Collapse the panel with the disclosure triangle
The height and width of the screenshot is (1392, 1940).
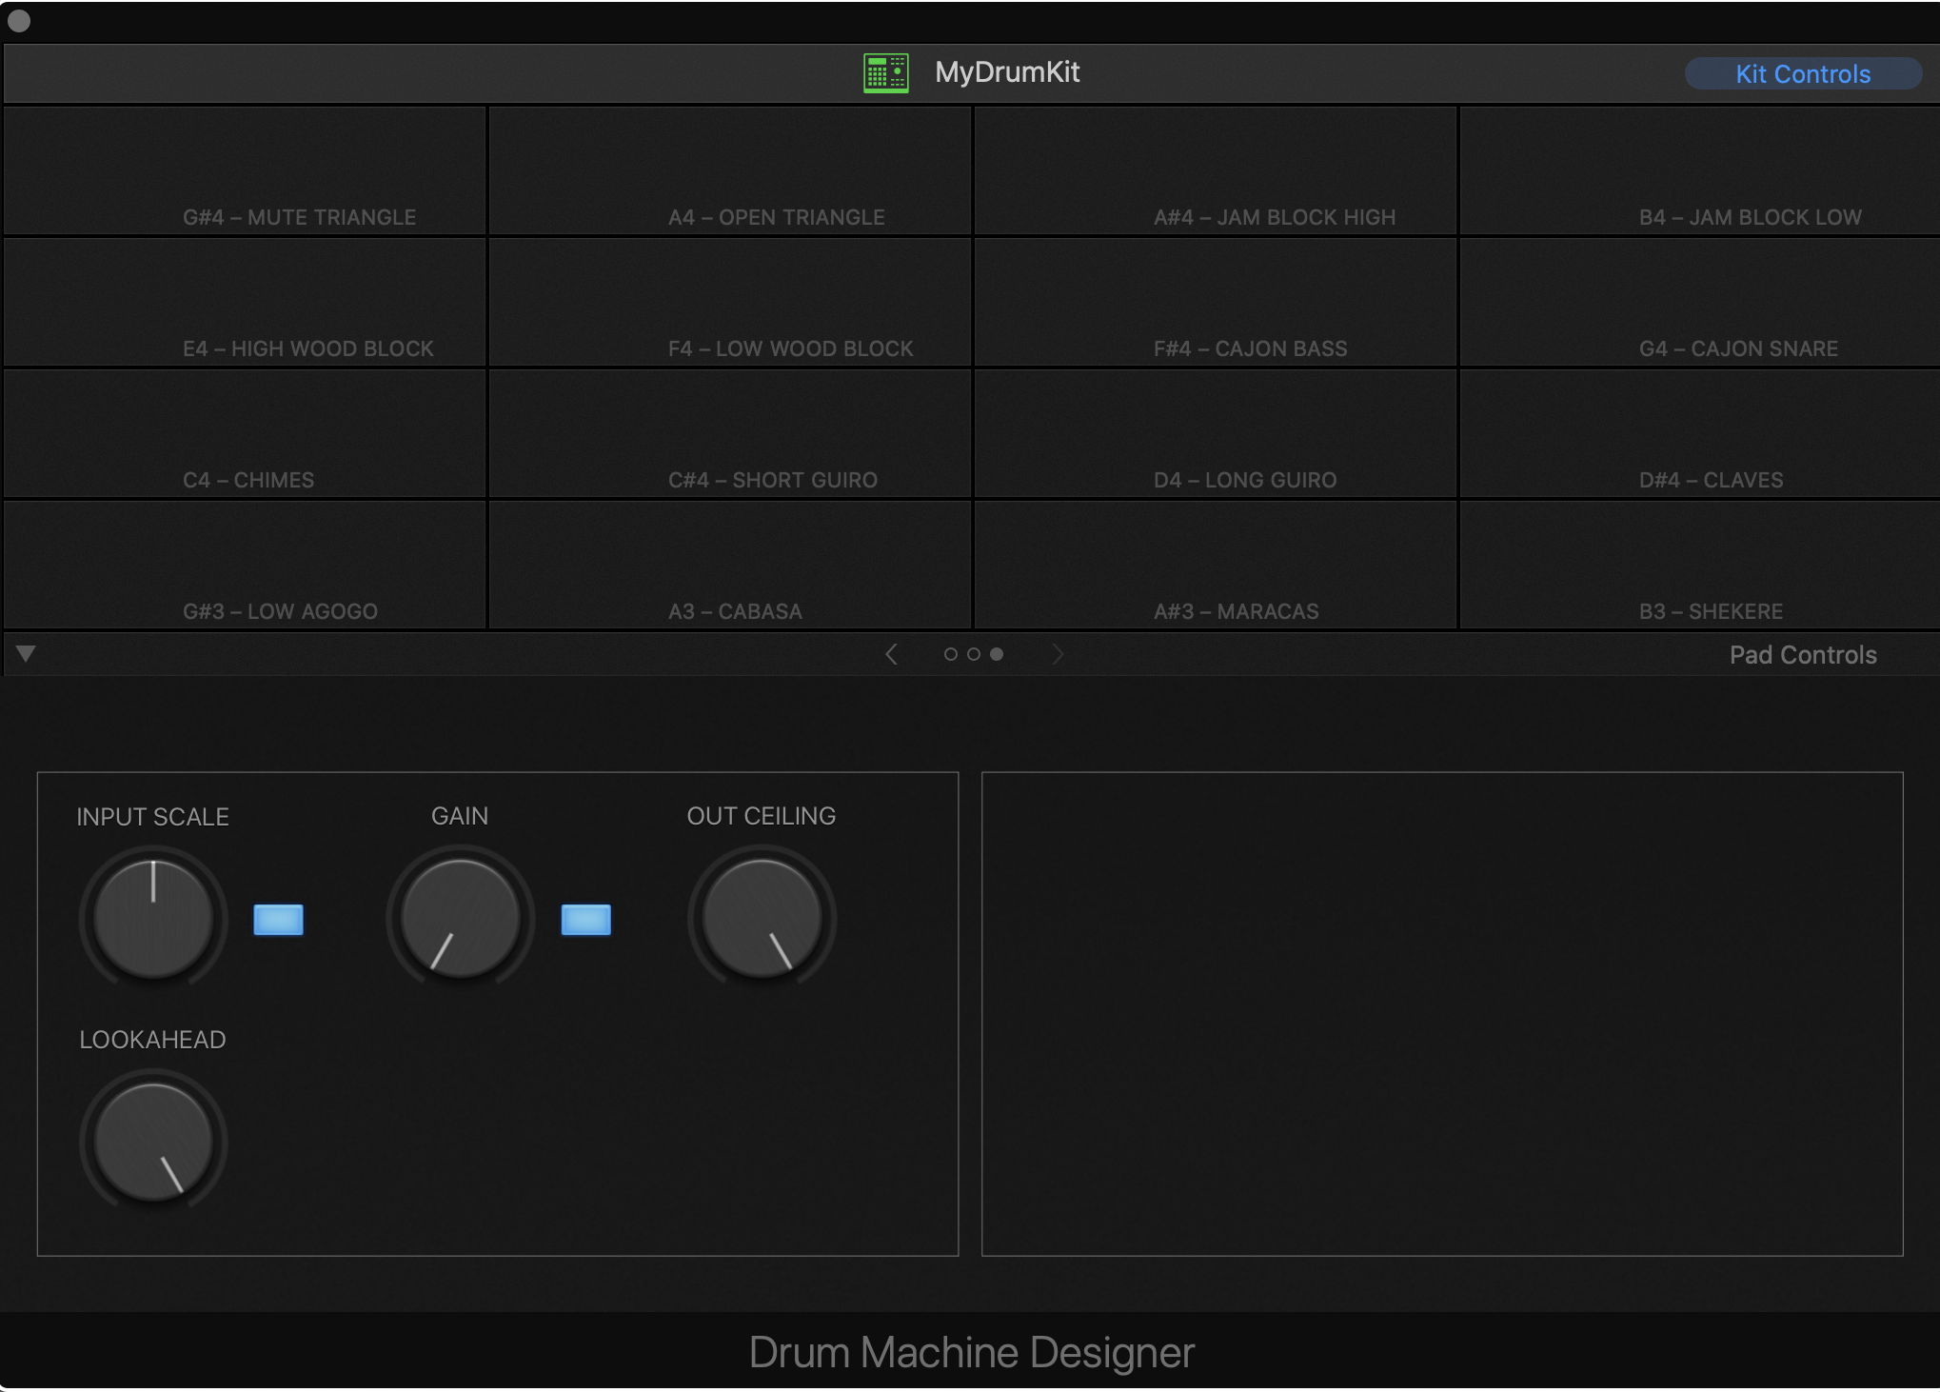26,653
